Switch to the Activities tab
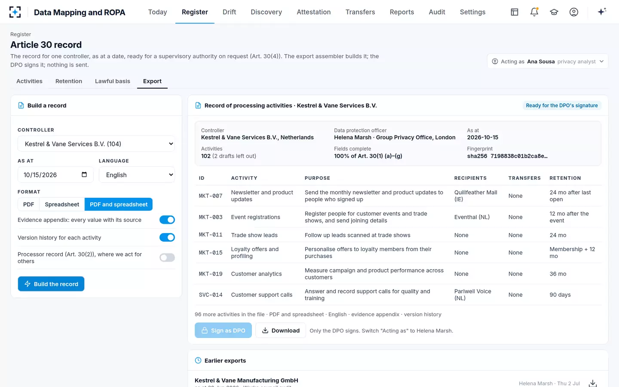619x387 pixels. pos(29,81)
